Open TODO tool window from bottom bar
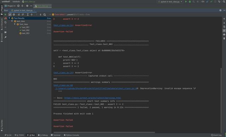 19,135
